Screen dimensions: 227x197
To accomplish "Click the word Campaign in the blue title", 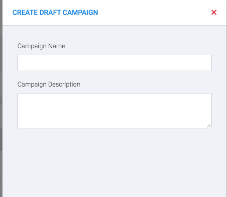I will [x=80, y=12].
